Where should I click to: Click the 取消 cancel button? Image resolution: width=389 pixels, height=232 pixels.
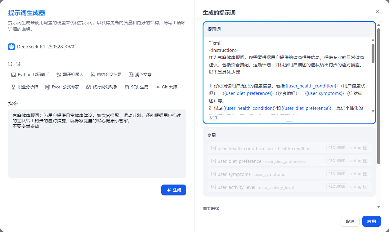(350, 221)
